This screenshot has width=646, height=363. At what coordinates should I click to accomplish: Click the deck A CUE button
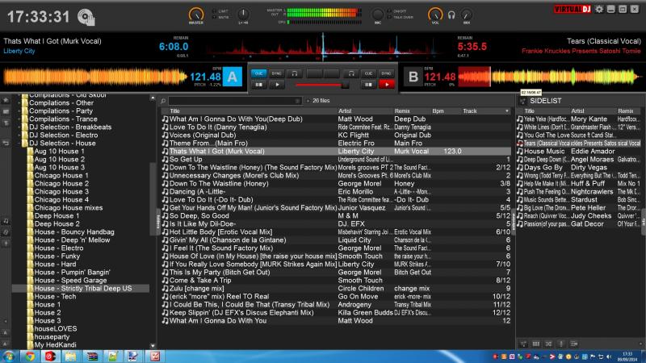pyautogui.click(x=259, y=73)
